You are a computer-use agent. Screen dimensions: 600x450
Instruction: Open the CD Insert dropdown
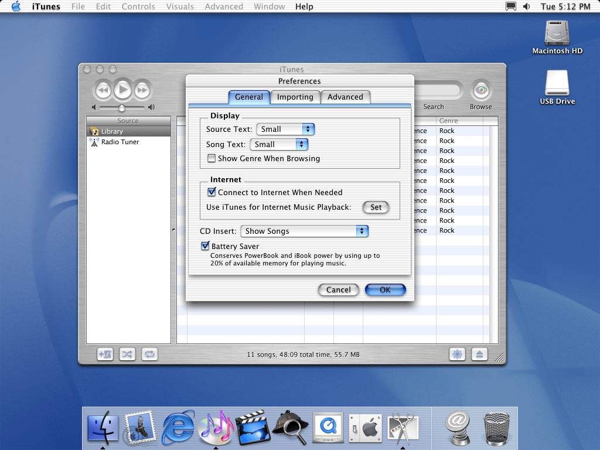tap(305, 231)
